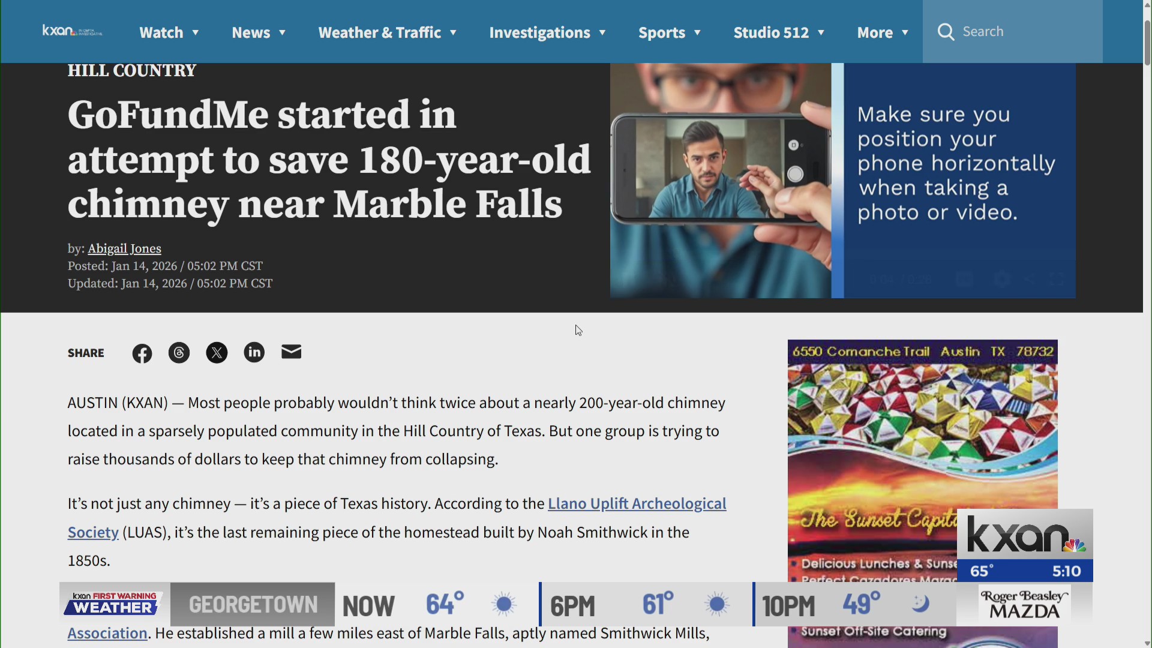
Task: Share article on X (Twitter)
Action: [217, 353]
